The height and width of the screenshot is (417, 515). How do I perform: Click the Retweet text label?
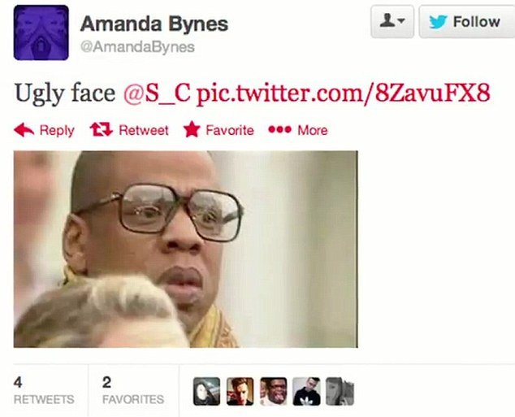pyautogui.click(x=144, y=130)
